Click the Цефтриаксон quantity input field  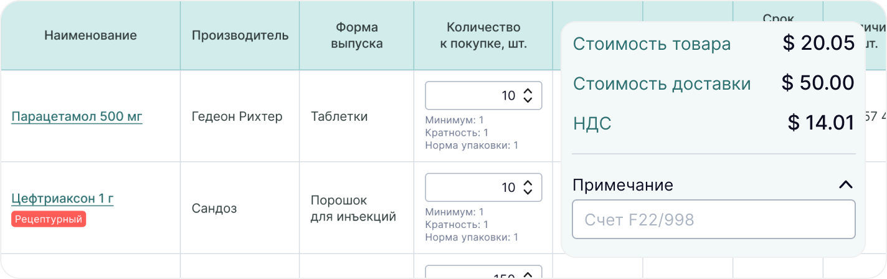coord(483,187)
